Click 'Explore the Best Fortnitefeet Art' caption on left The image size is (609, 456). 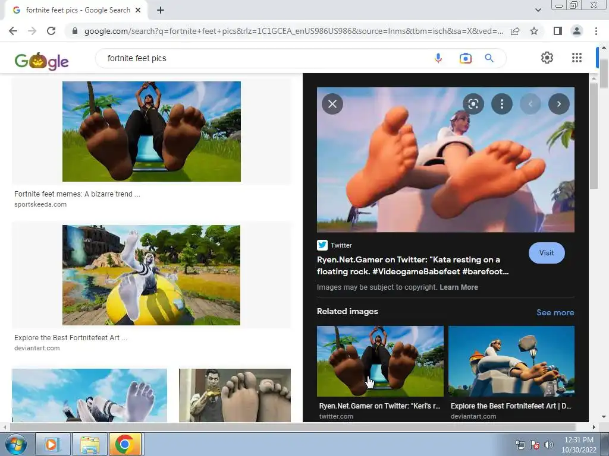pyautogui.click(x=71, y=338)
